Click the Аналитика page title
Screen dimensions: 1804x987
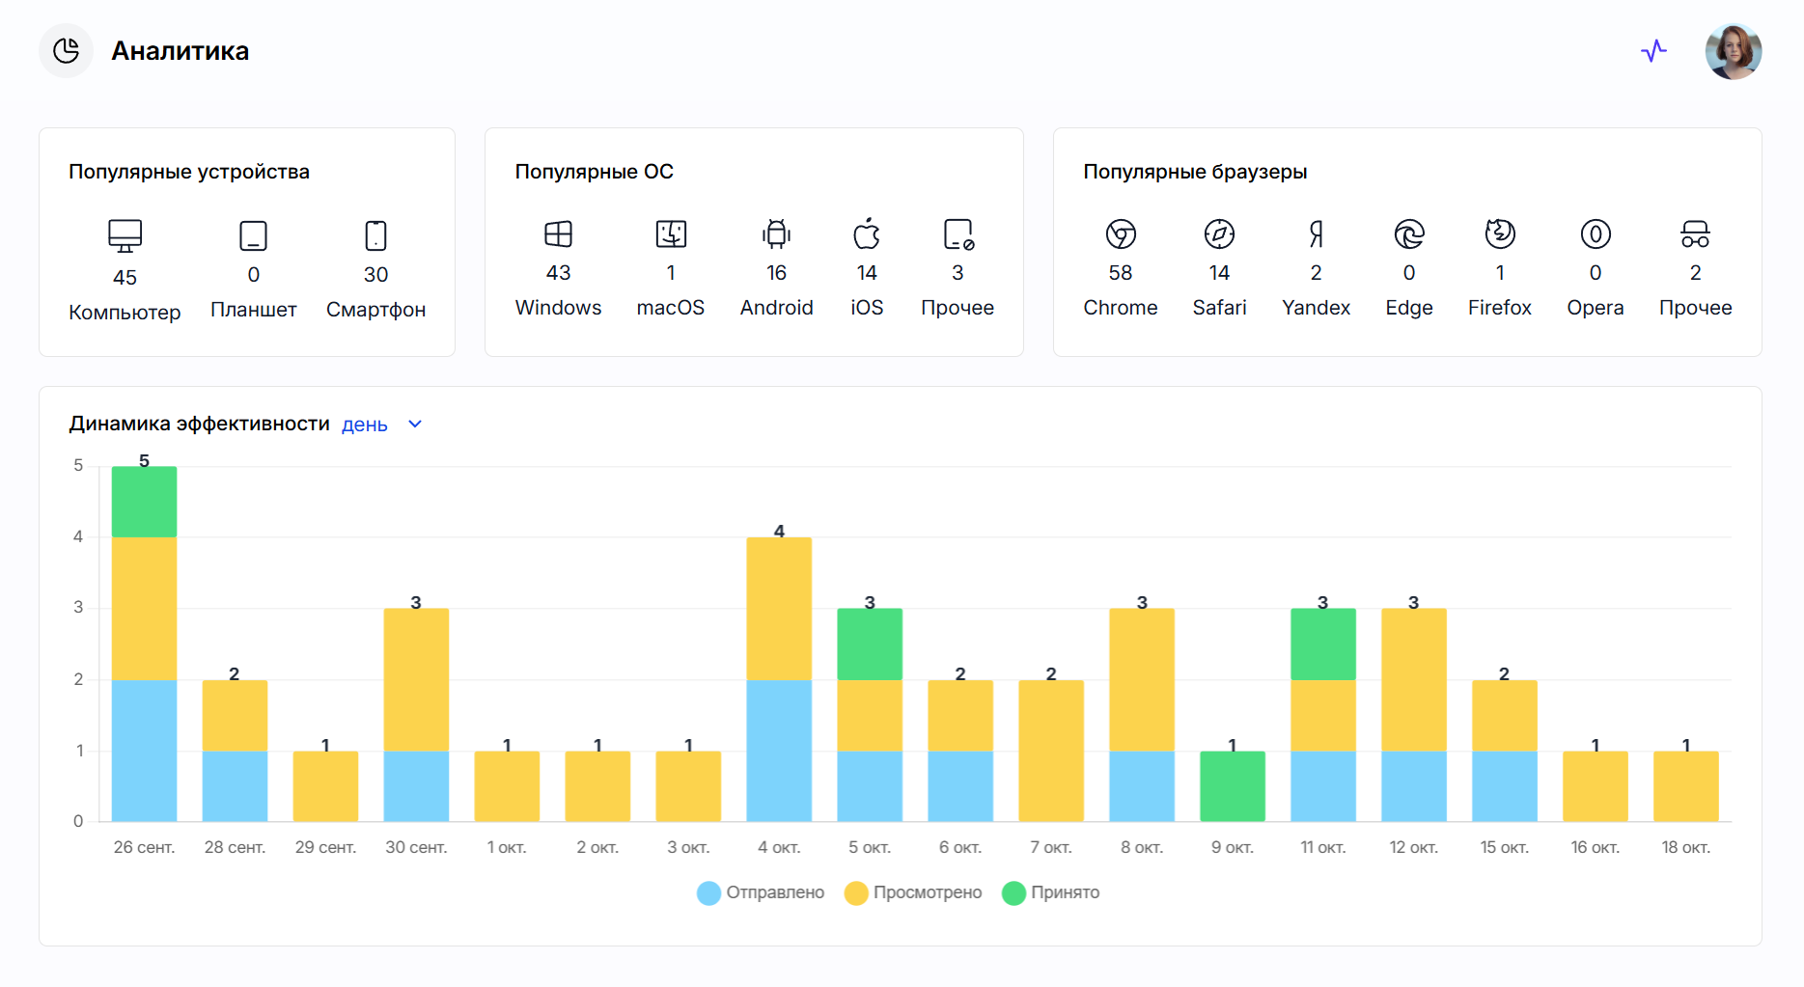pyautogui.click(x=180, y=51)
